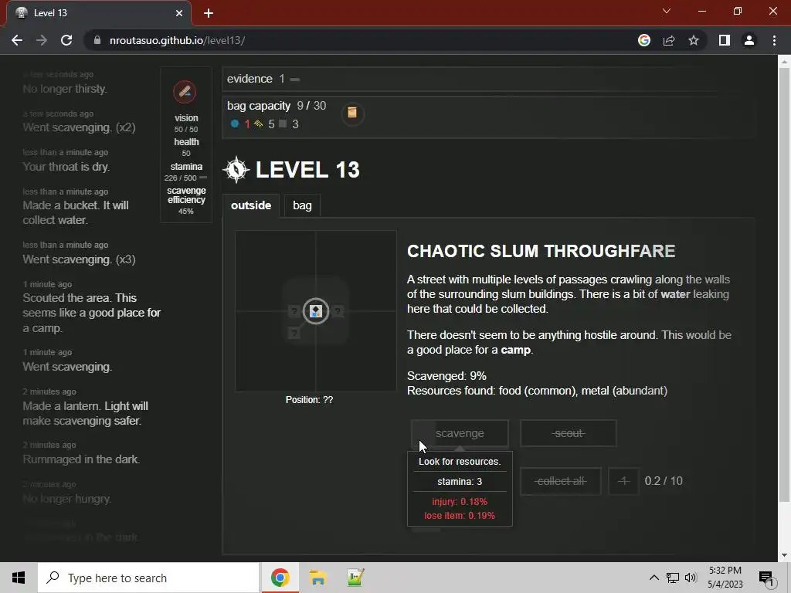Viewport: 791px width, 593px height.
Task: Bookmark this page with the star icon
Action: [694, 40]
